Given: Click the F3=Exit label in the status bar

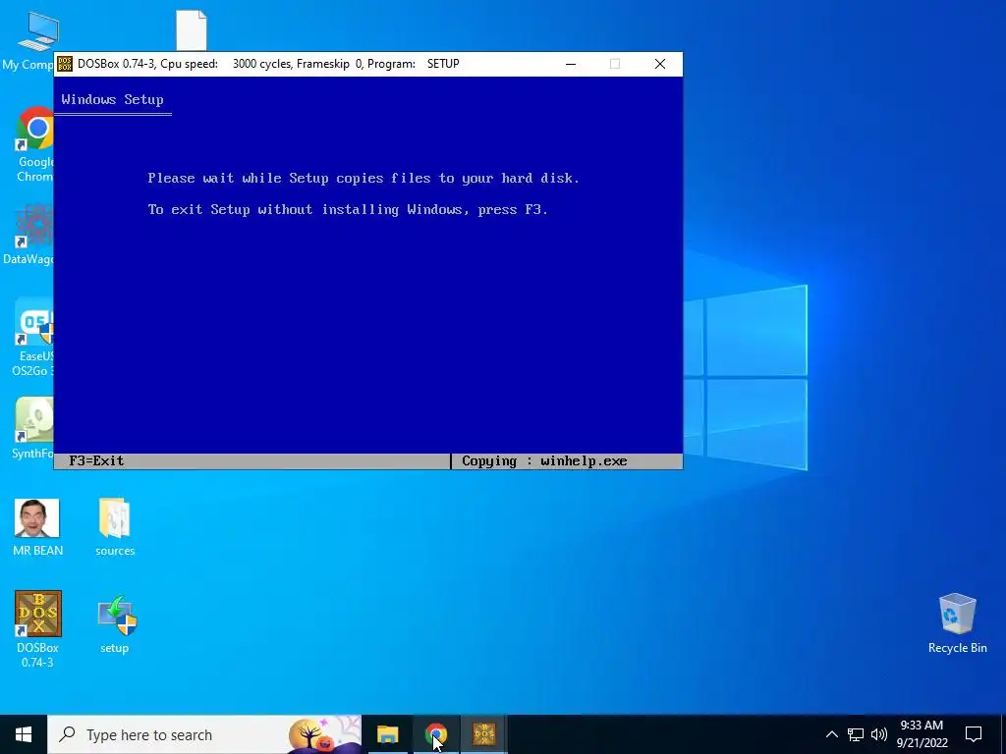Looking at the screenshot, I should (96, 461).
